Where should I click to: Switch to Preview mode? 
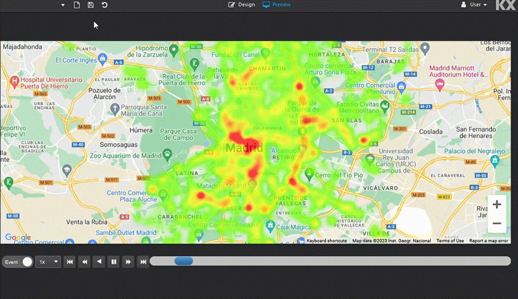pos(277,5)
